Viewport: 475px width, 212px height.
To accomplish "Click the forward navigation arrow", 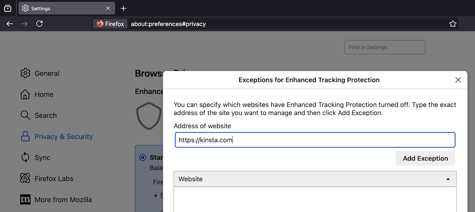I will tap(25, 24).
